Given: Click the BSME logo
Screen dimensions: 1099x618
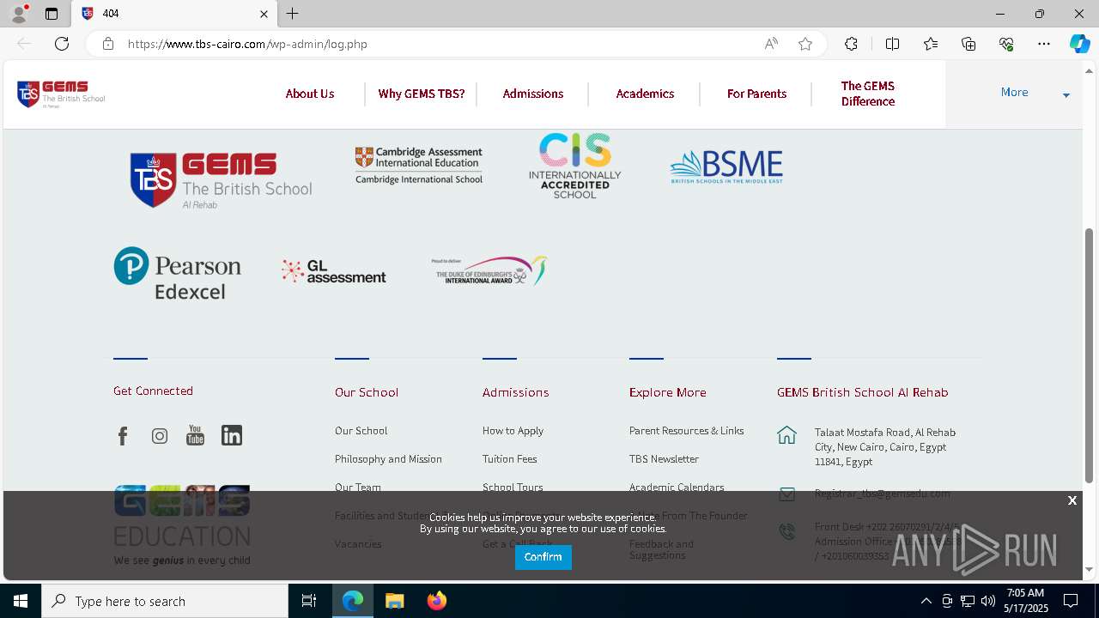Looking at the screenshot, I should tap(726, 167).
